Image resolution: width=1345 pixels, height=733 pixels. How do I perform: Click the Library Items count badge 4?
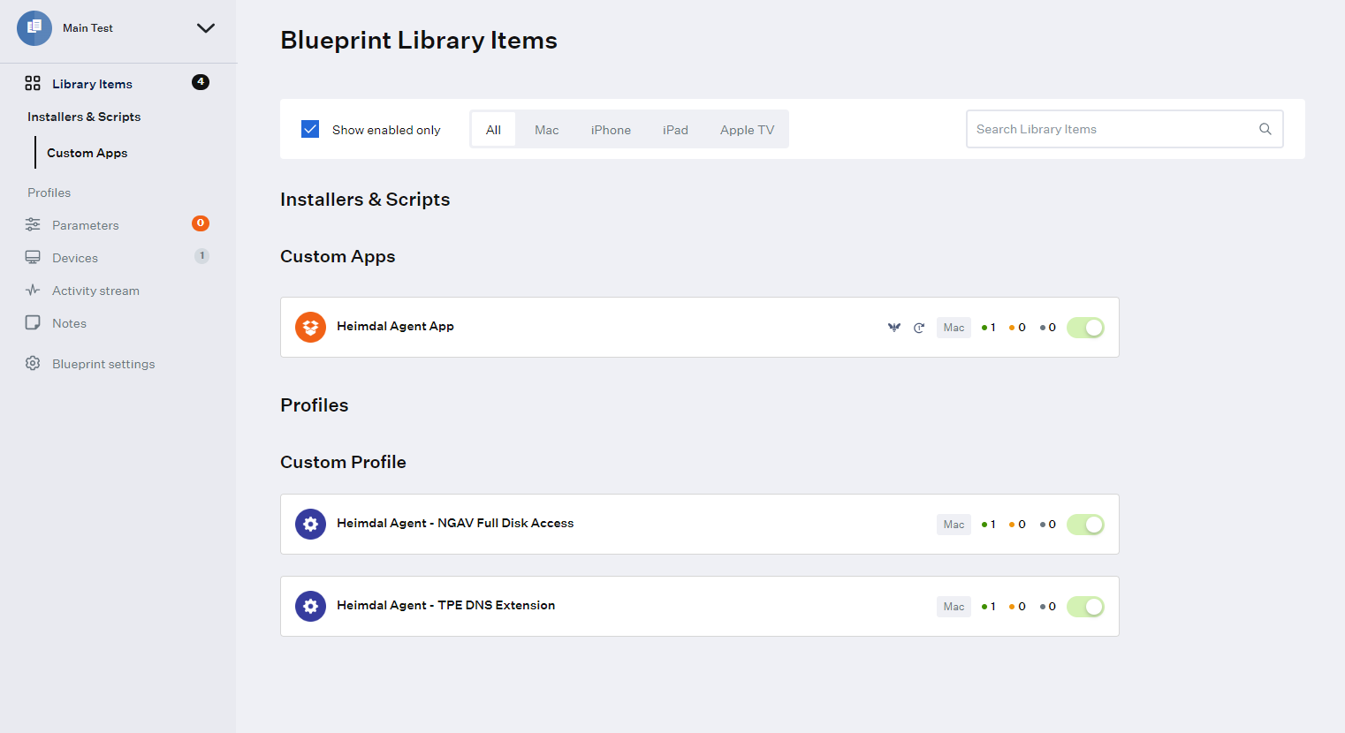201,82
